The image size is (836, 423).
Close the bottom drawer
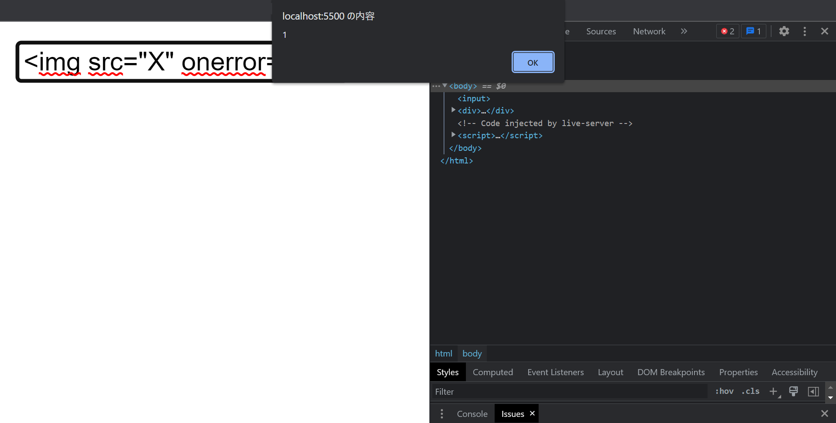(825, 413)
